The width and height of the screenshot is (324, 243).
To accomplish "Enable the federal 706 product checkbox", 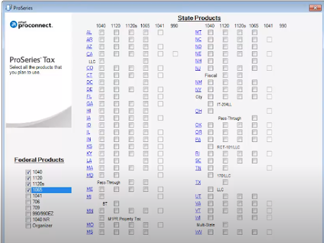I will (28, 202).
